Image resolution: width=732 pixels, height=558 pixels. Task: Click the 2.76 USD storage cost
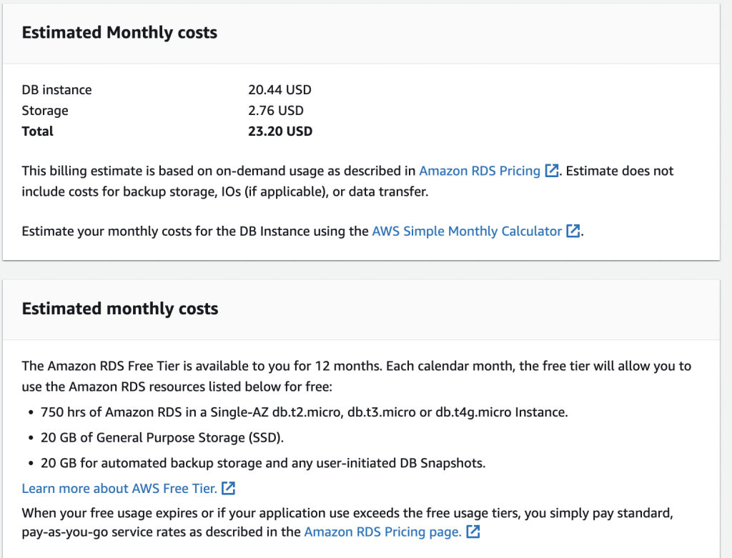[x=276, y=111]
